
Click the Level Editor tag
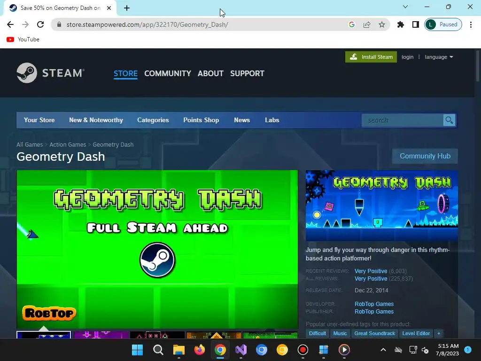[416, 333]
